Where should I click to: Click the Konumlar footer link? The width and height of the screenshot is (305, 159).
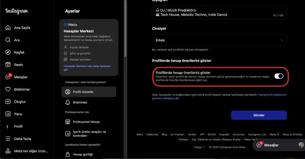point(239,134)
